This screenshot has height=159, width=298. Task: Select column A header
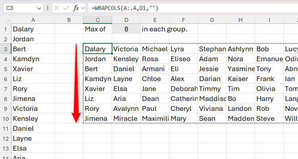point(33,20)
